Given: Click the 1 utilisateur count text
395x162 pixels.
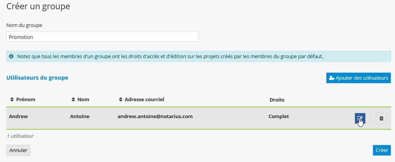Looking at the screenshot, I should click(20, 136).
